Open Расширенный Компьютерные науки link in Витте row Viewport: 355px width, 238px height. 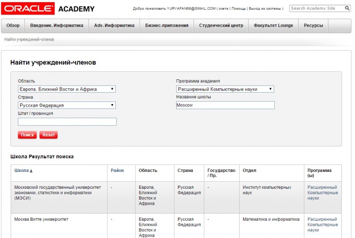click(323, 225)
